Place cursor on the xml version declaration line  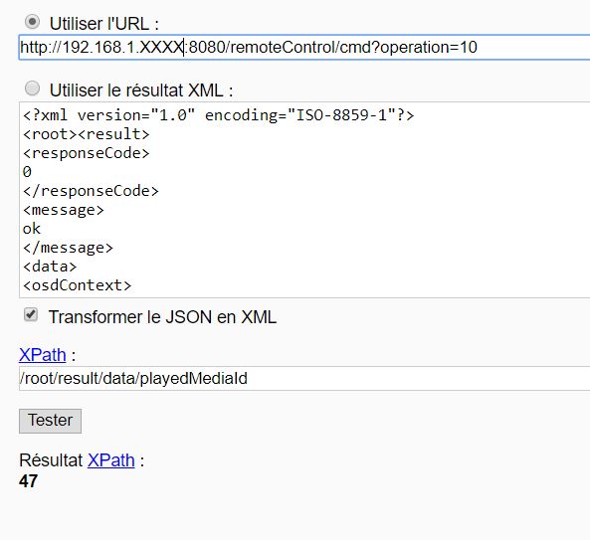(218, 115)
